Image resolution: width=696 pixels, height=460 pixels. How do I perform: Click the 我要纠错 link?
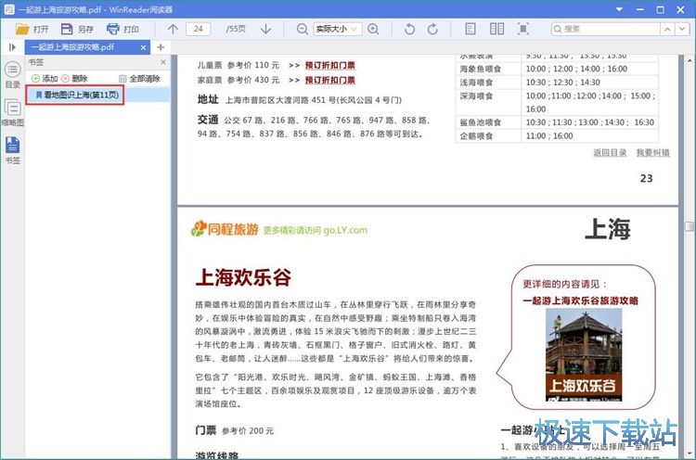(652, 153)
